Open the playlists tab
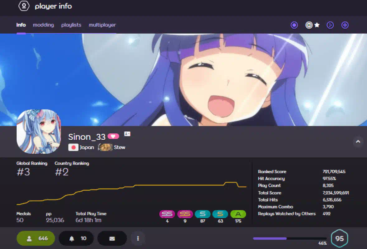This screenshot has height=249, width=367. pyautogui.click(x=71, y=25)
